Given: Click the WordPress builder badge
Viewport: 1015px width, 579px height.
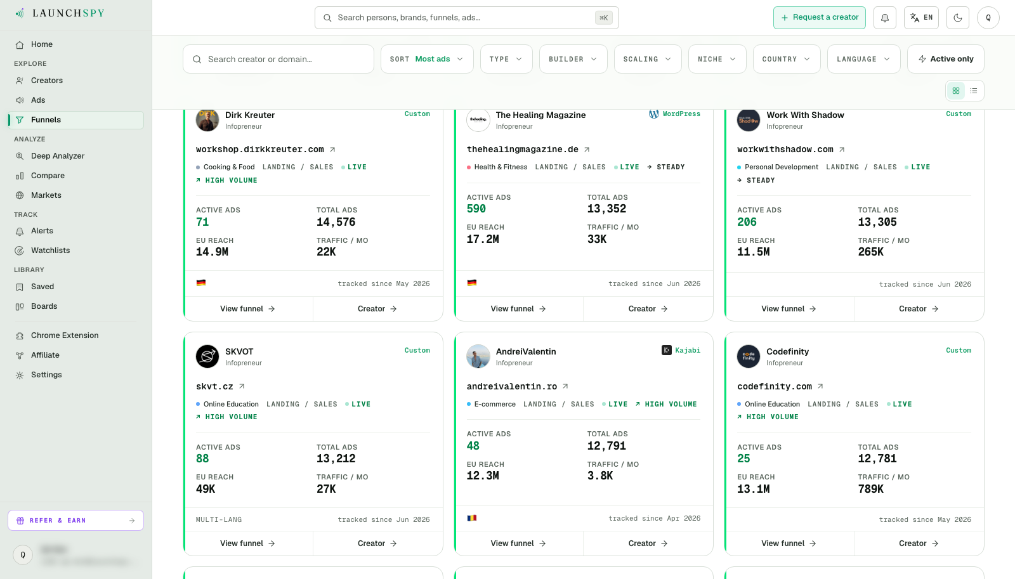Looking at the screenshot, I should [x=675, y=114].
